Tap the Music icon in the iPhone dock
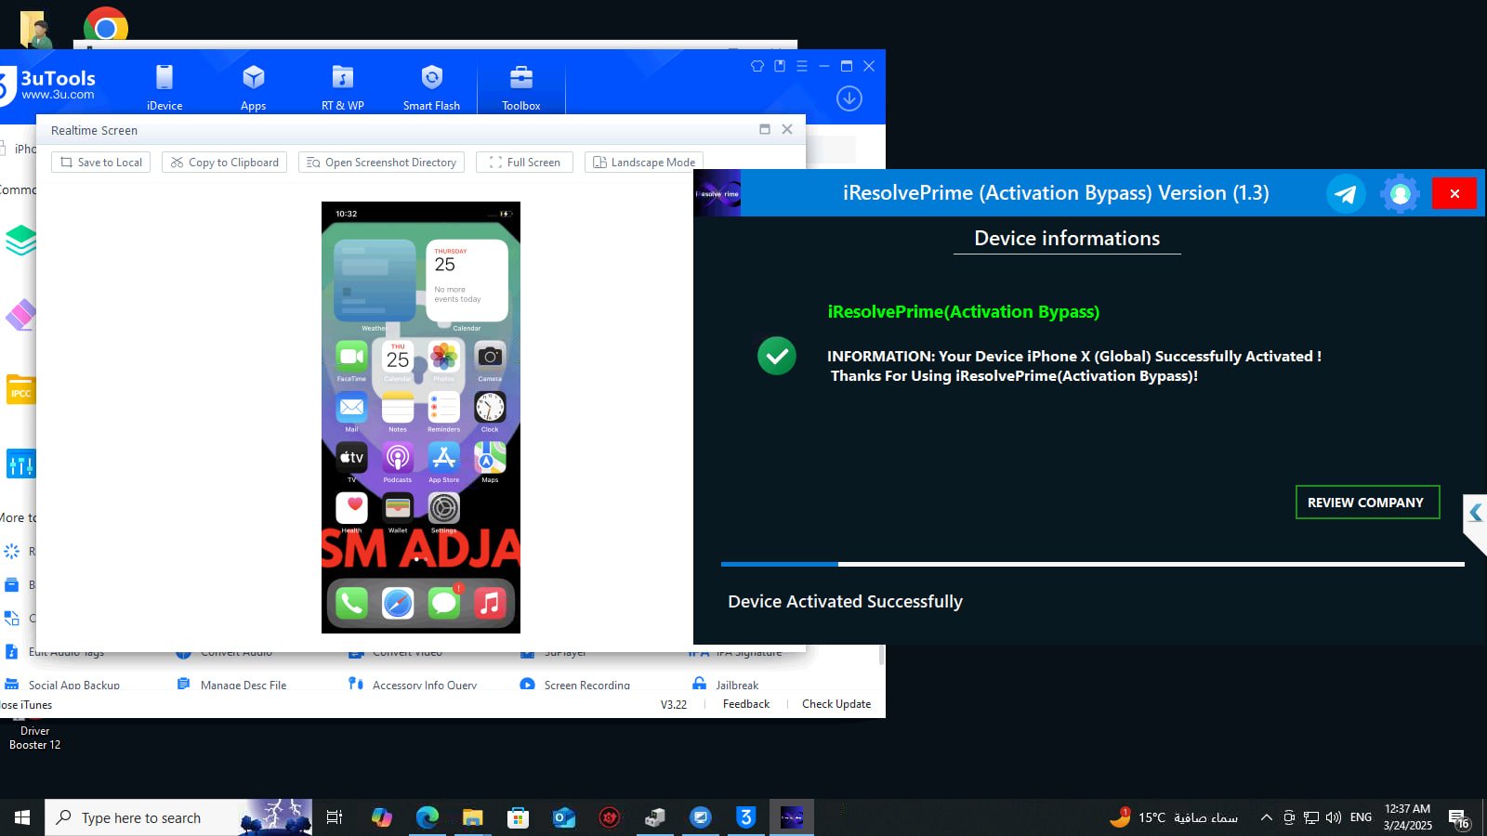Screen dimensions: 1487x836 click(x=490, y=604)
